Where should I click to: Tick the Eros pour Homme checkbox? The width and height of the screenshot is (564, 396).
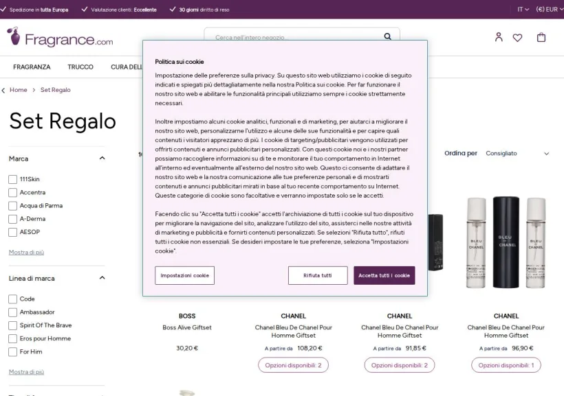pos(12,338)
